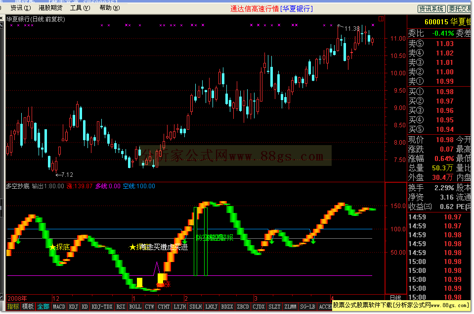The width and height of the screenshot is (474, 314).
Task: Select the CYHT indicator tab
Action: (x=164, y=307)
